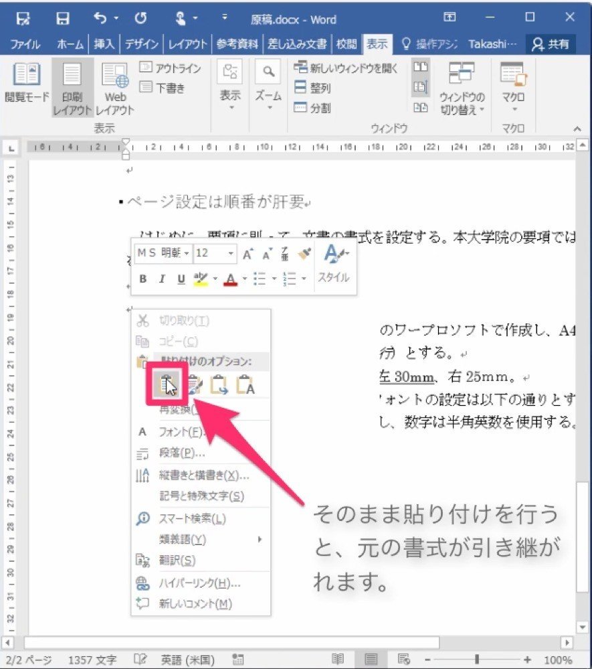This screenshot has height=669, width=592.
Task: Choose paste as picture/link option
Action: (x=219, y=385)
